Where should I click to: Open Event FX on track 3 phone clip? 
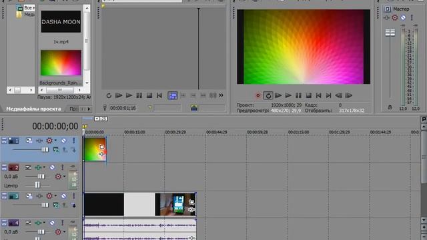[191, 209]
